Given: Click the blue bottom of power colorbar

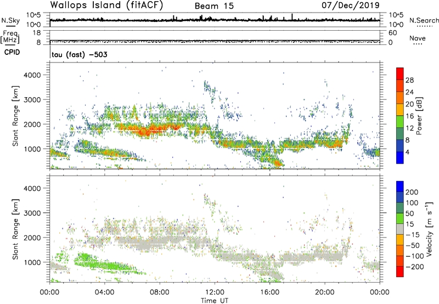Looking at the screenshot, I should coord(400,157).
